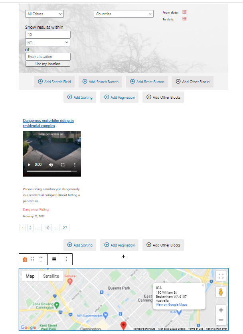
Task: Click the block drag handle icon
Action: 33,259
